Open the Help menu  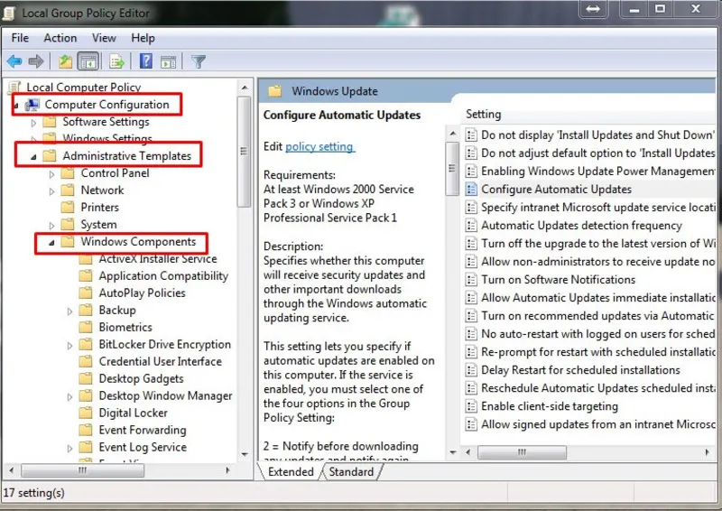(143, 38)
